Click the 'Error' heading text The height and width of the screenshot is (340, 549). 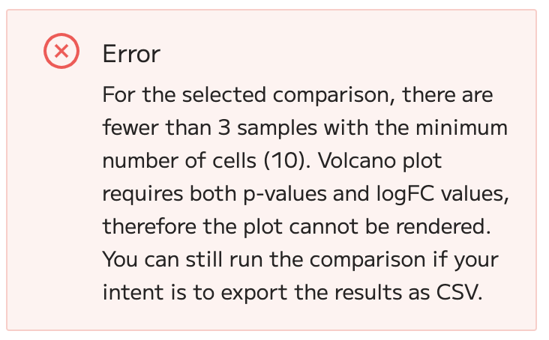point(131,54)
